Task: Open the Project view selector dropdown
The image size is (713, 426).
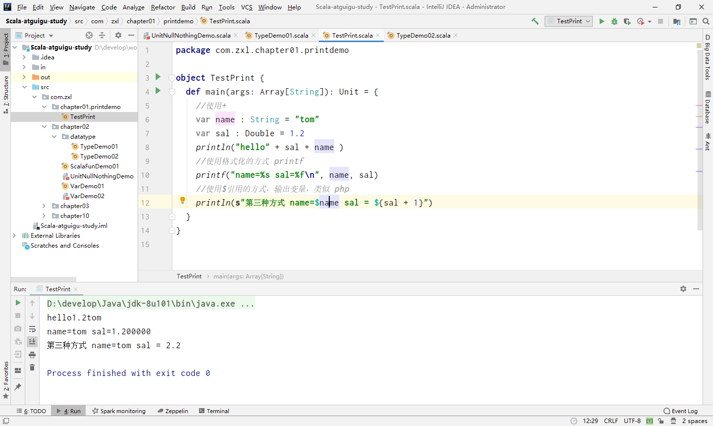Action: (34, 35)
